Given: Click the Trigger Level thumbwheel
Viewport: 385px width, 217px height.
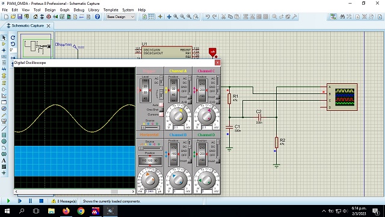Looking at the screenshot, I should point(145,90).
